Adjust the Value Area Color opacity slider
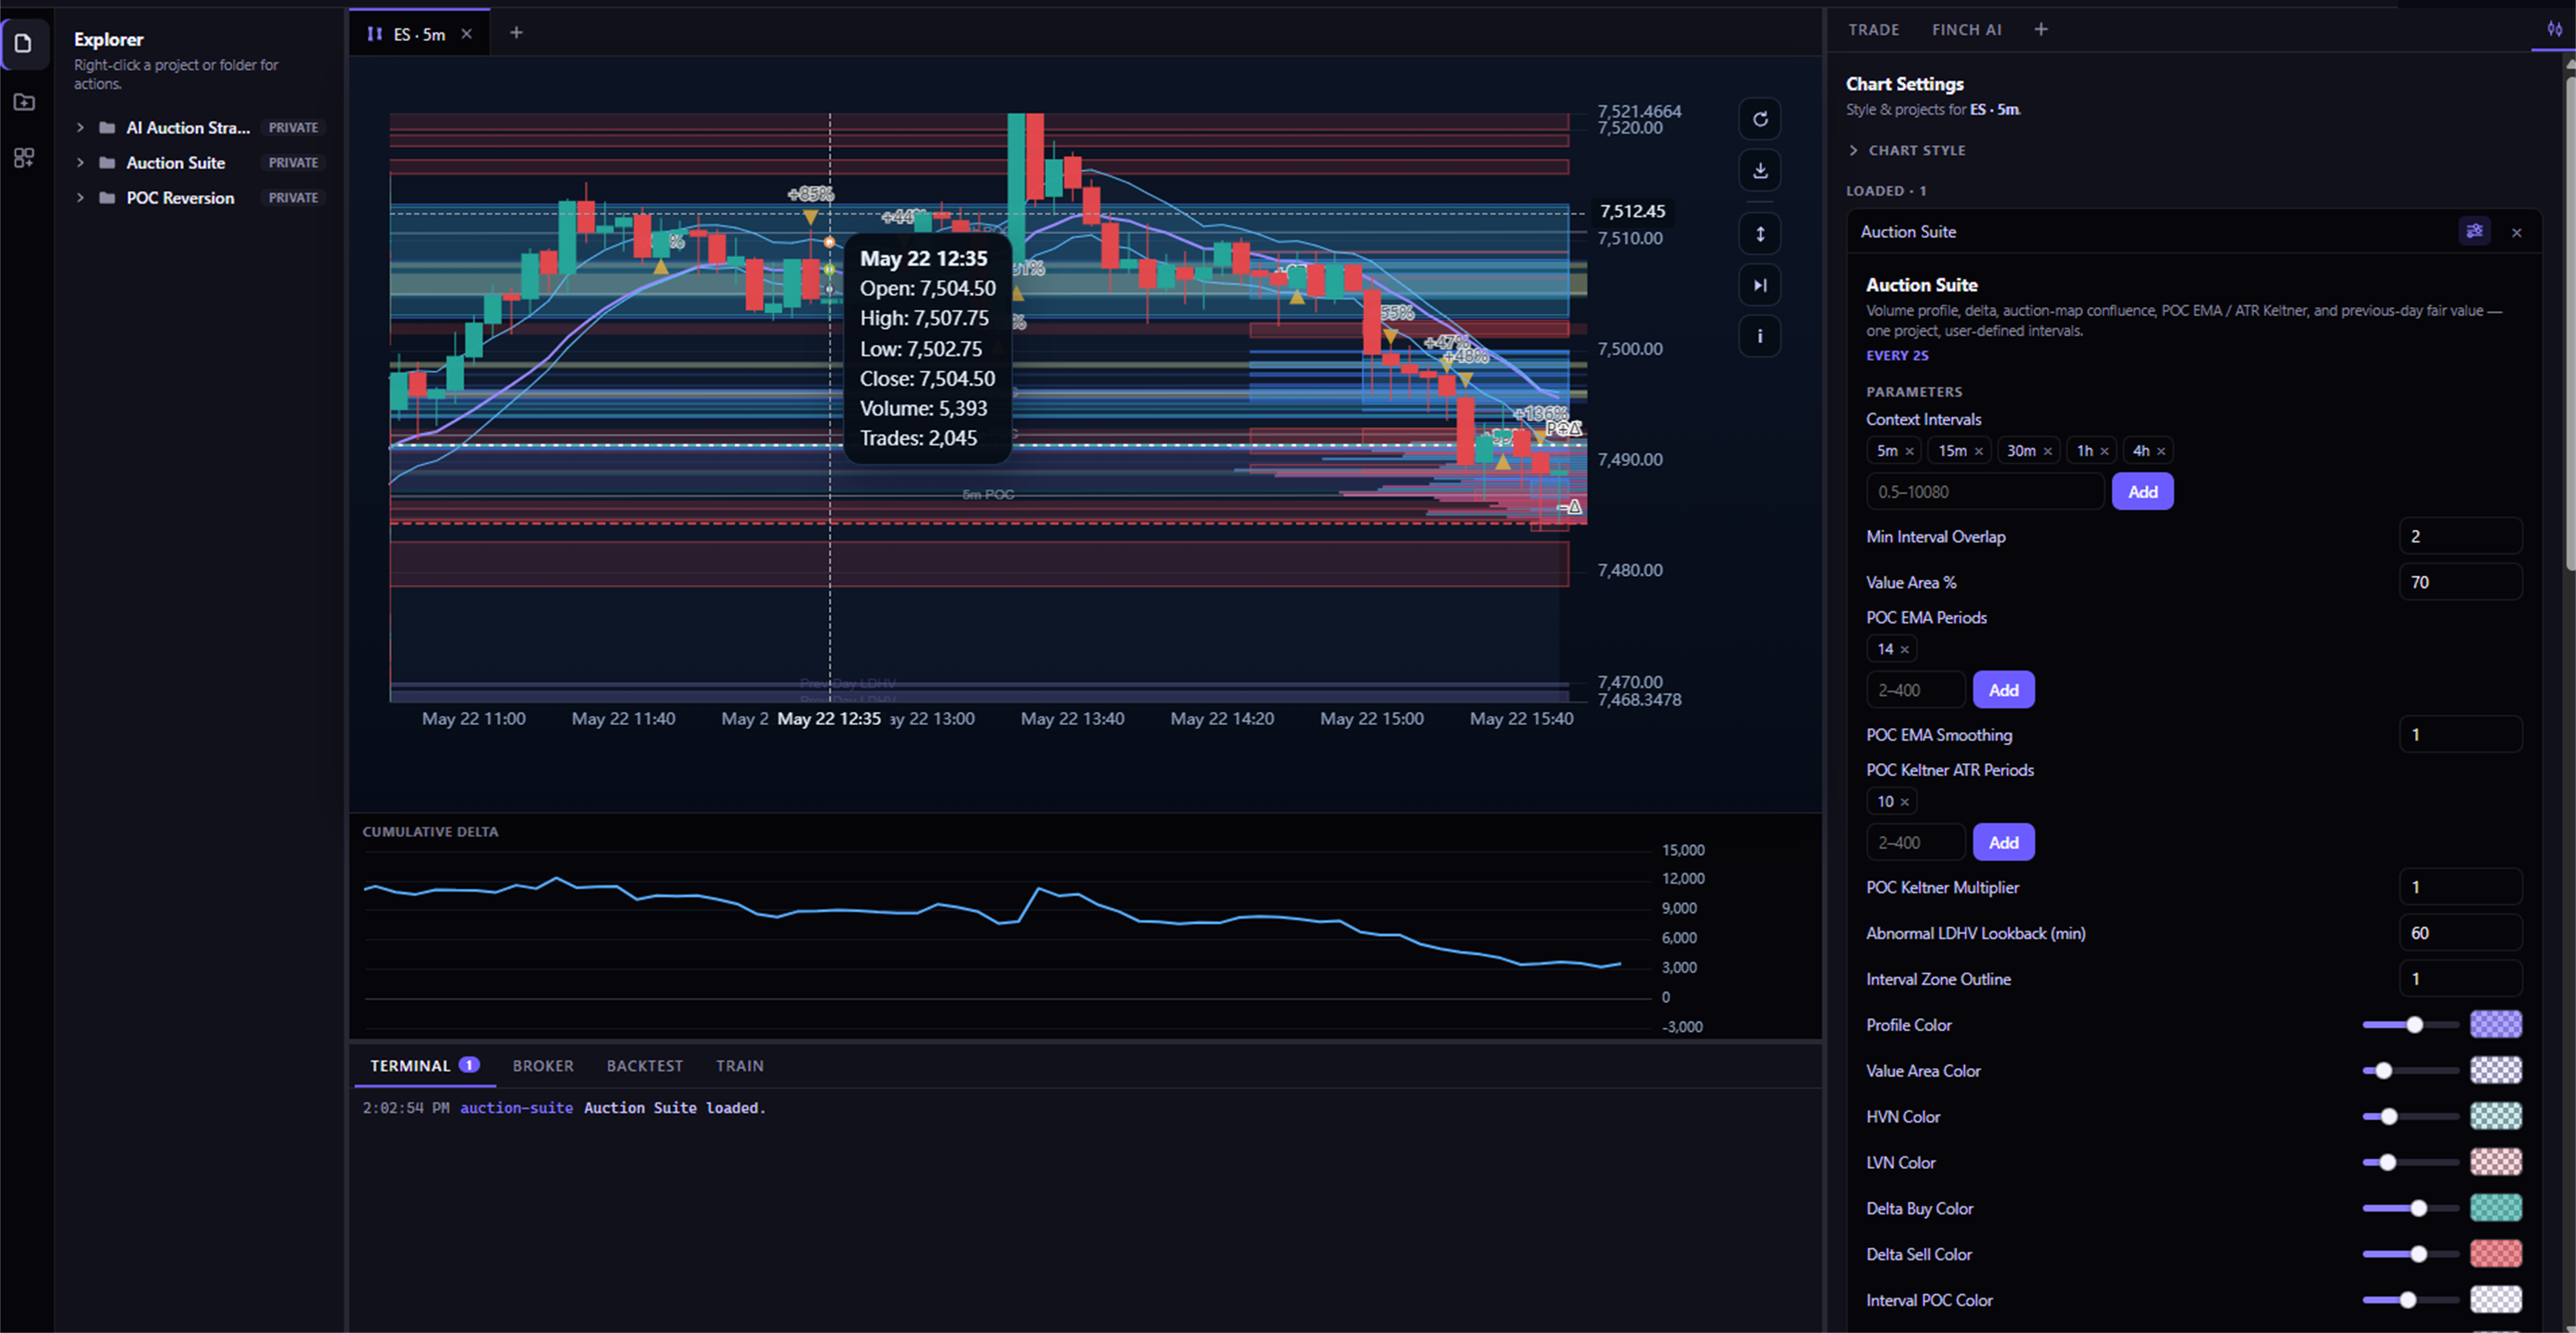 click(x=2410, y=1071)
